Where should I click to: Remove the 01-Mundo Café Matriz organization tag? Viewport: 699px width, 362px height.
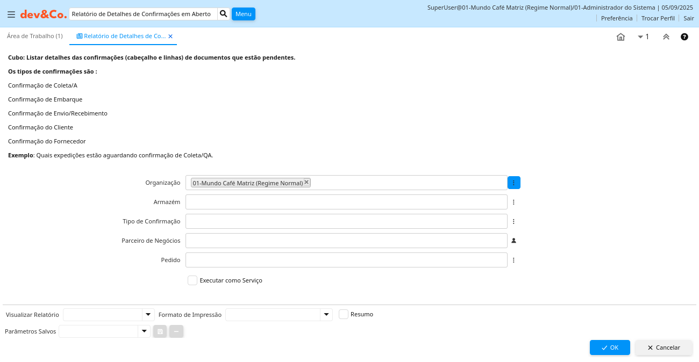(x=306, y=182)
